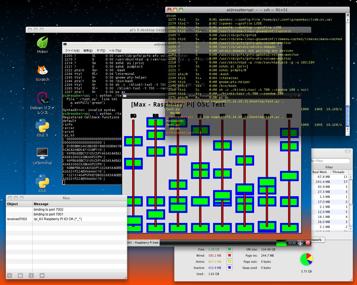Open the ファイル(F) menu in LXTerminal

72,50
